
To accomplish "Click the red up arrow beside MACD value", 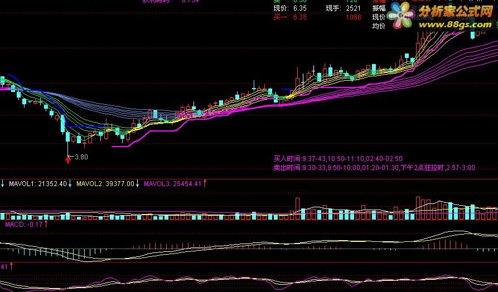I will pos(46,225).
